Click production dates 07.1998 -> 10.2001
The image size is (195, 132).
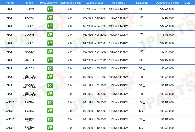click(x=95, y=18)
